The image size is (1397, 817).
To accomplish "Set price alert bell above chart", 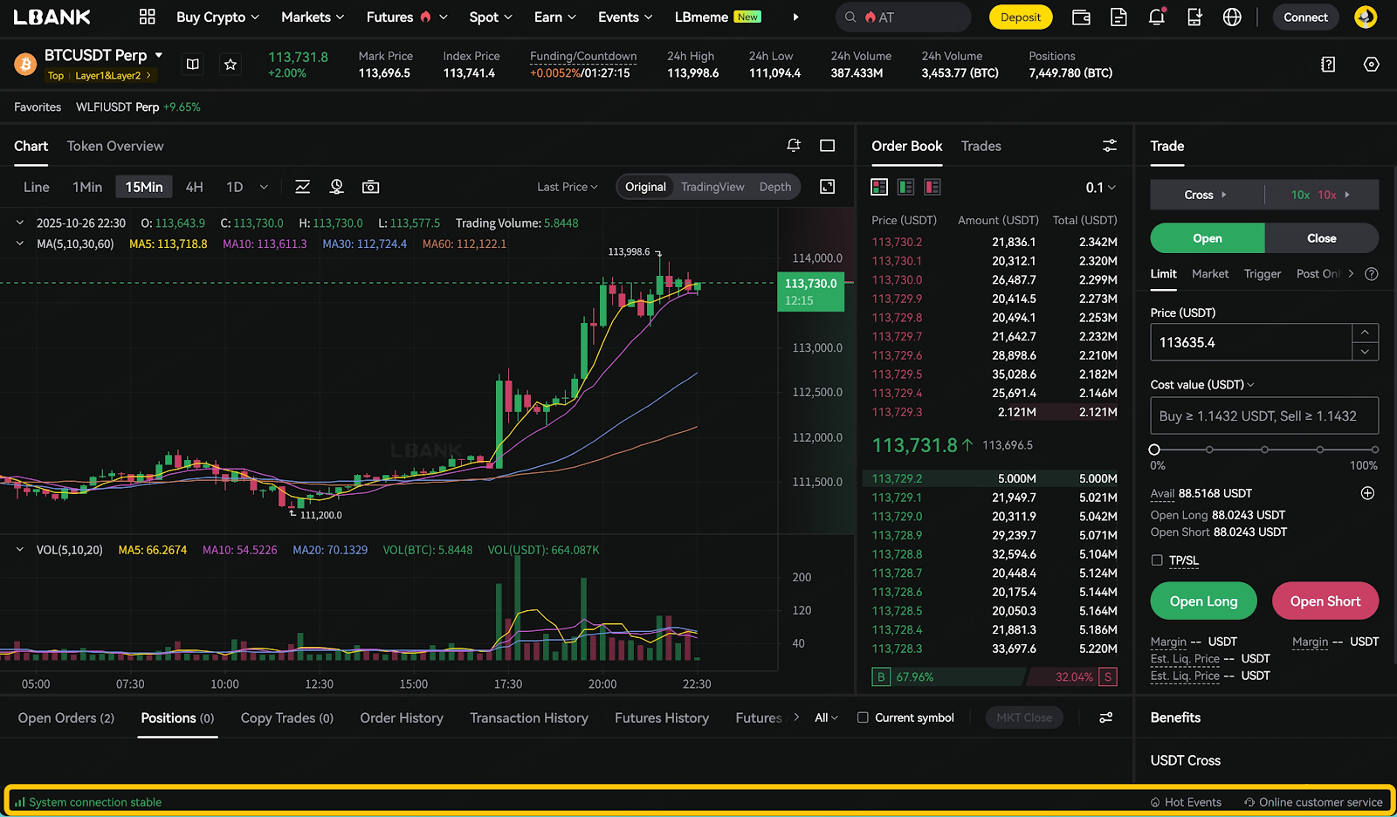I will pos(794,146).
